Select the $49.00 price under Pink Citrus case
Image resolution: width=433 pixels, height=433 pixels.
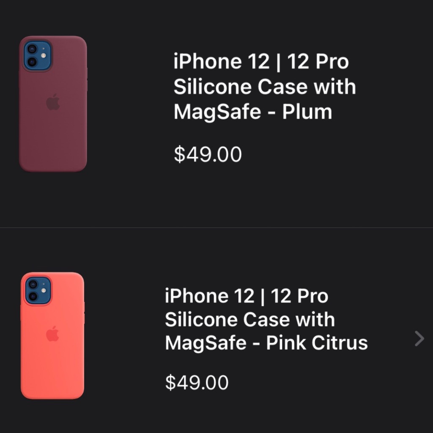click(x=197, y=382)
